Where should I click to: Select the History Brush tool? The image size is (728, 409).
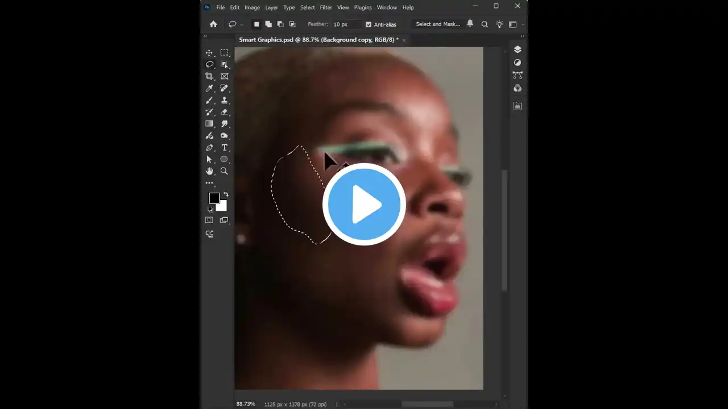pos(209,112)
